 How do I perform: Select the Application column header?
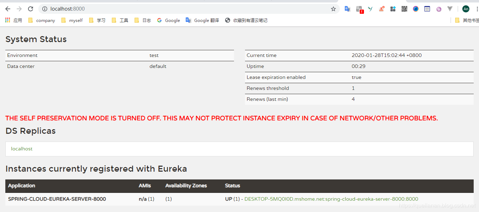[x=22, y=185]
